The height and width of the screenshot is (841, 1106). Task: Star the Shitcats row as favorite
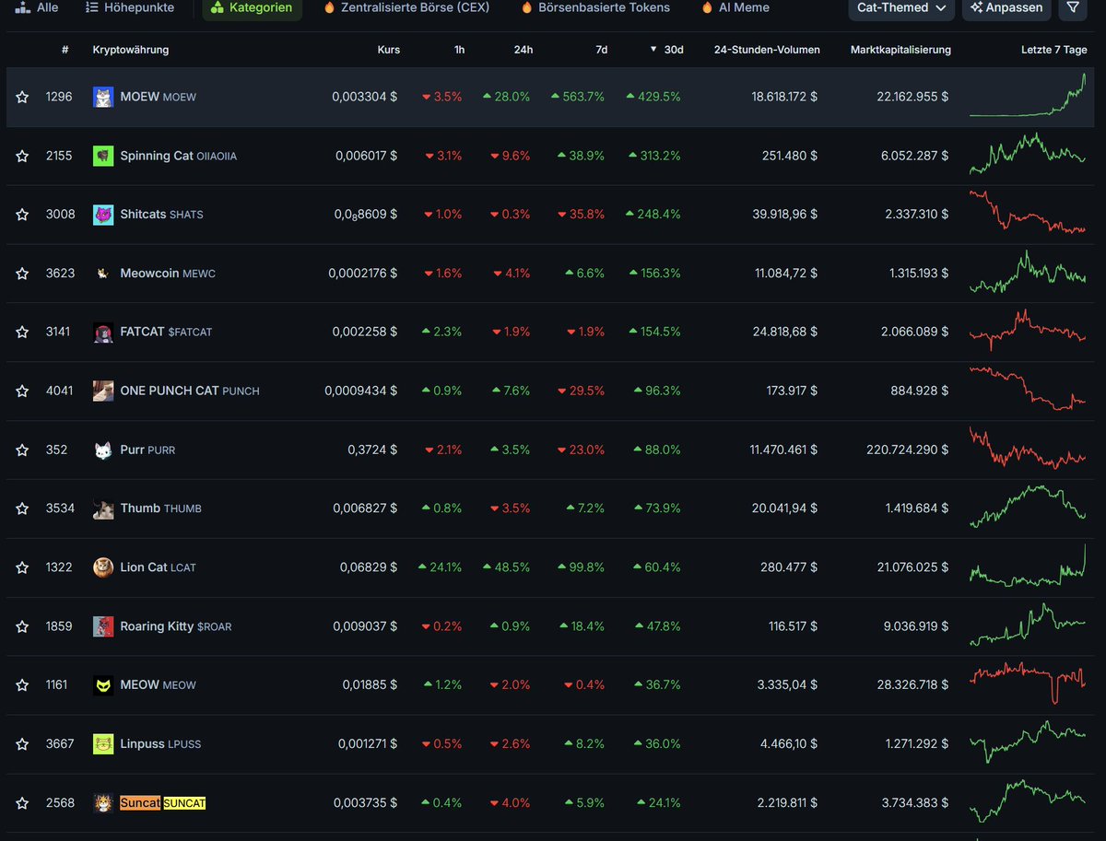click(22, 214)
